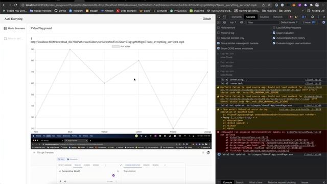Viewport: 327px width, 184px height.
Task: Activate DevTools inspect element picker
Action: (219, 17)
